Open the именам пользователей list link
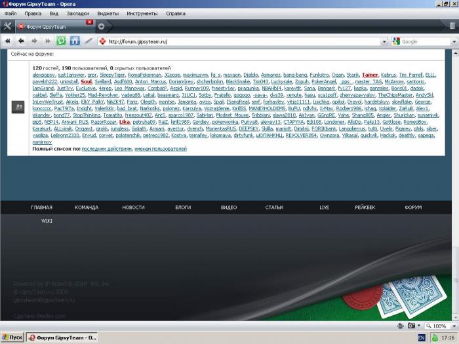 (161, 149)
